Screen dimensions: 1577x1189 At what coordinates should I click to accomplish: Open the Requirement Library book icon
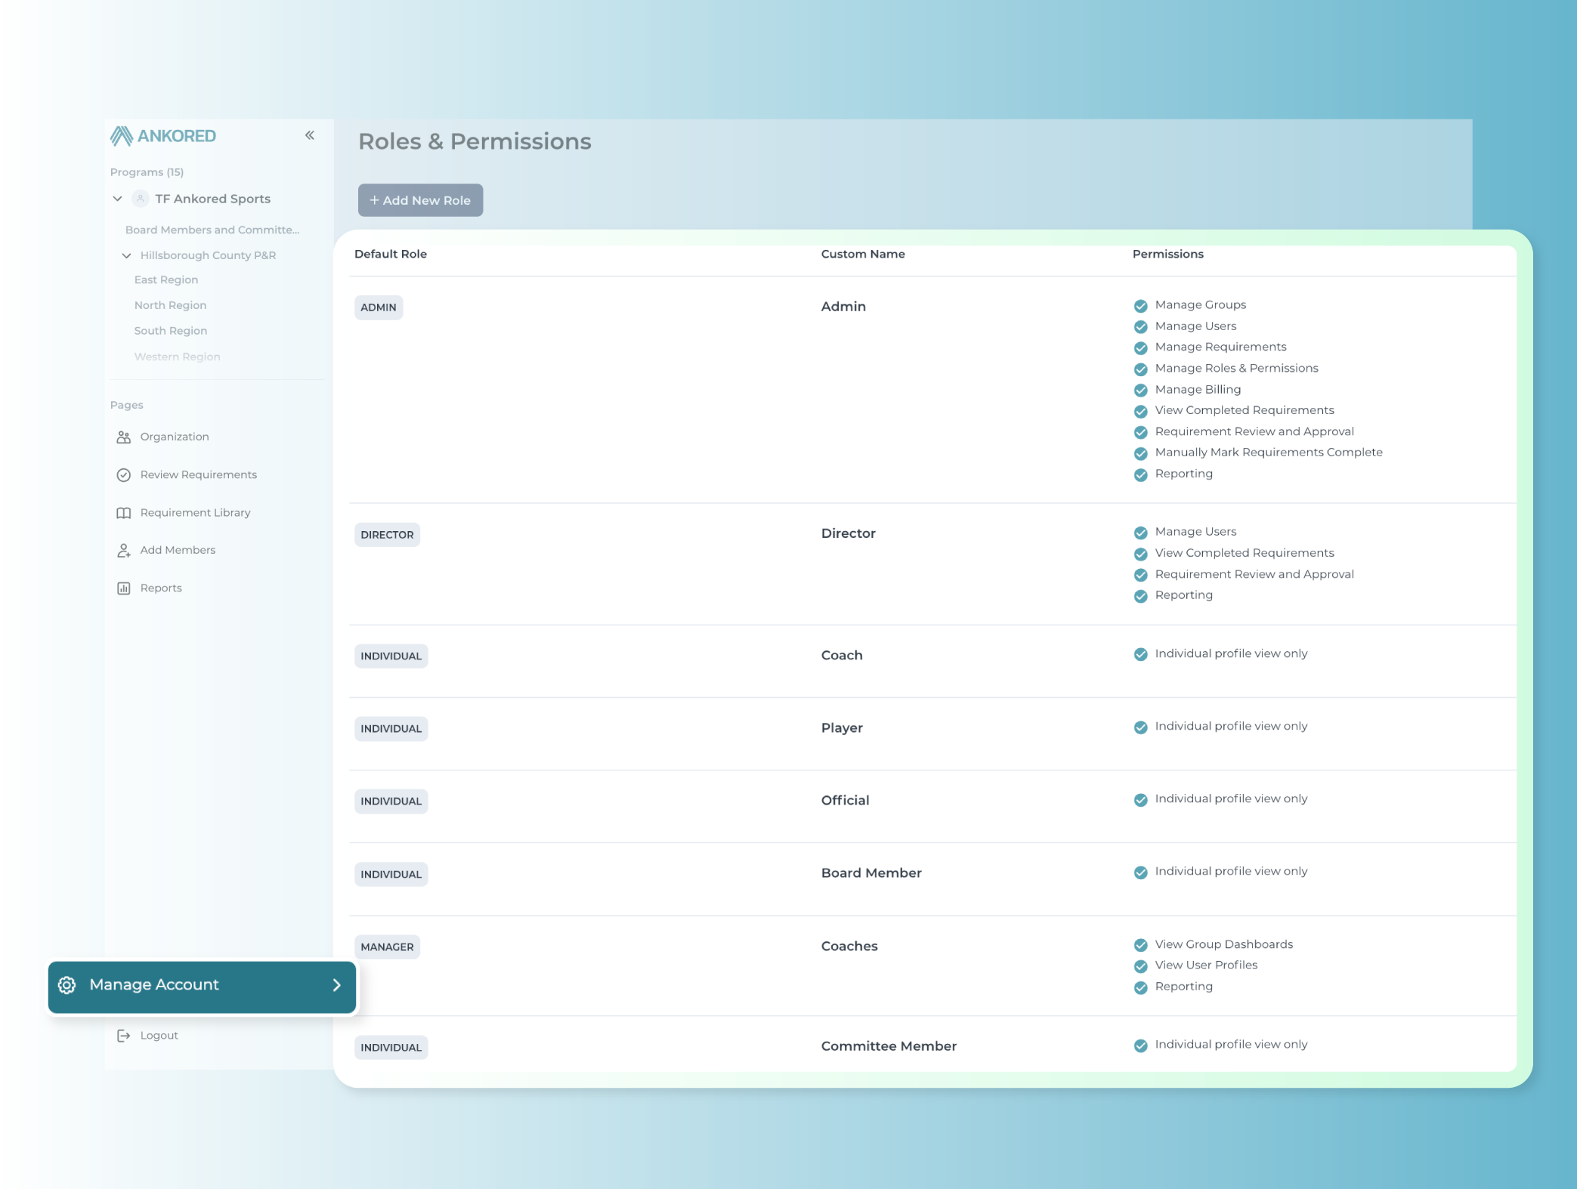coord(124,512)
